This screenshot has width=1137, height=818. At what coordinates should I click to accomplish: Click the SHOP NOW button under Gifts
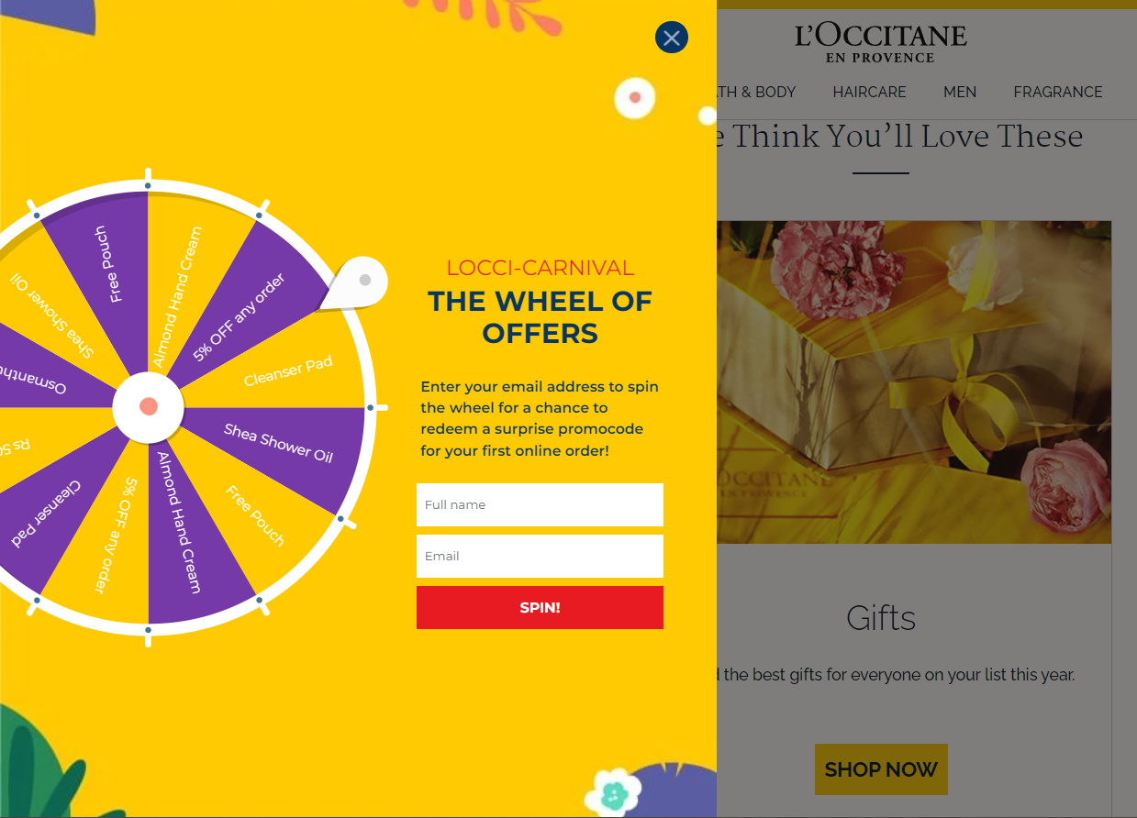click(880, 769)
